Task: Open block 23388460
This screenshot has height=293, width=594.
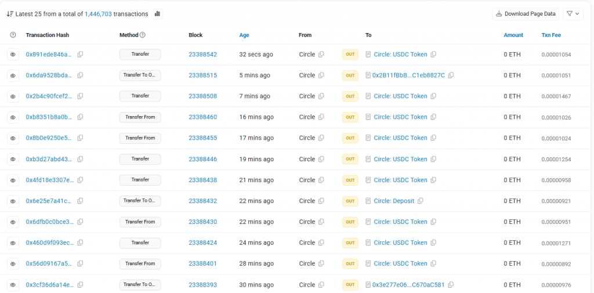Action: coord(202,117)
